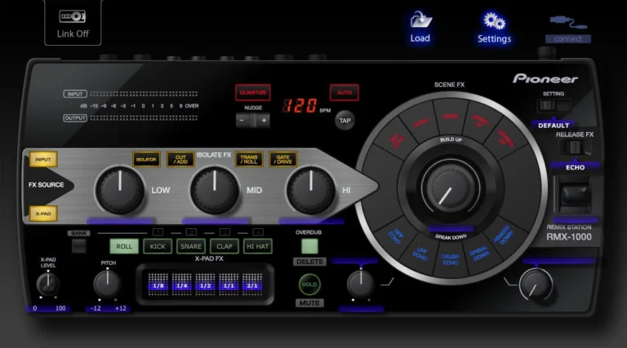
Task: Click the LOW isolator knob
Action: pos(120,190)
